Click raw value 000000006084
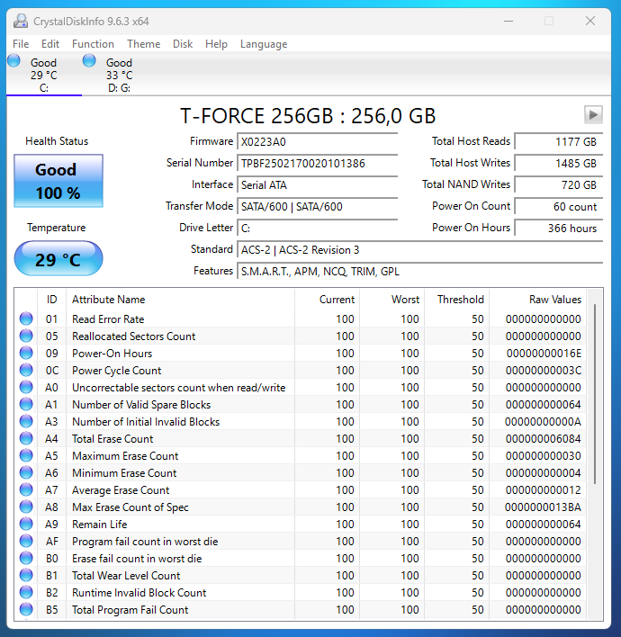Image resolution: width=621 pixels, height=637 pixels. (x=544, y=439)
